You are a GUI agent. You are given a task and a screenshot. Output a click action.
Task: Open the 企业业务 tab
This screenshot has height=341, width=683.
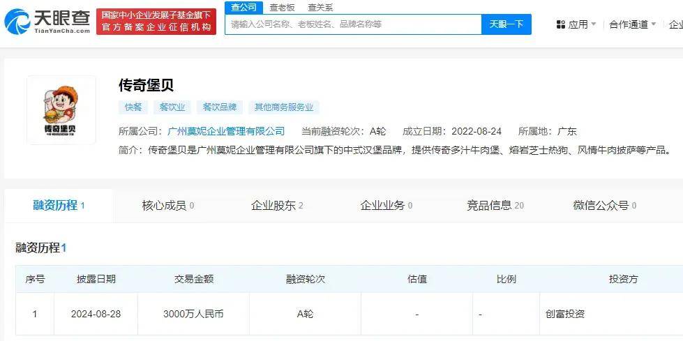coord(386,205)
